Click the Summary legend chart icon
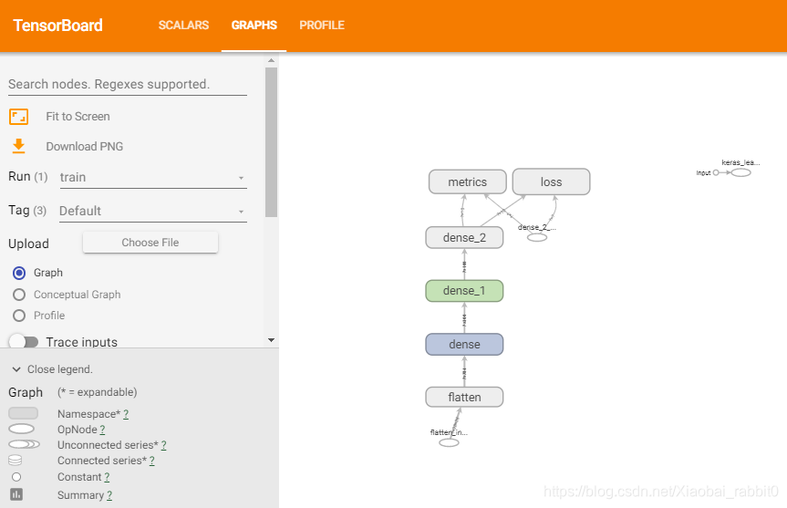 click(x=16, y=494)
